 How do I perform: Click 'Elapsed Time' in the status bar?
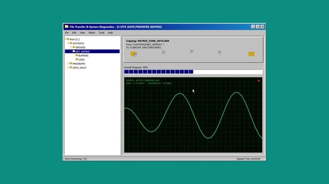click(x=248, y=159)
